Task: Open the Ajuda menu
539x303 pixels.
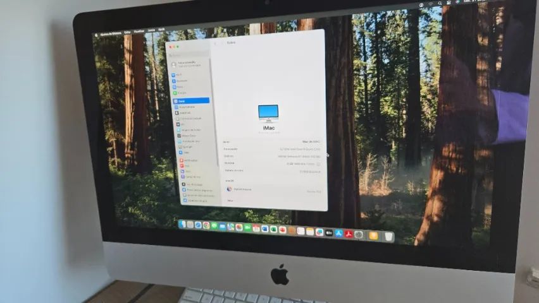Action: click(x=161, y=30)
